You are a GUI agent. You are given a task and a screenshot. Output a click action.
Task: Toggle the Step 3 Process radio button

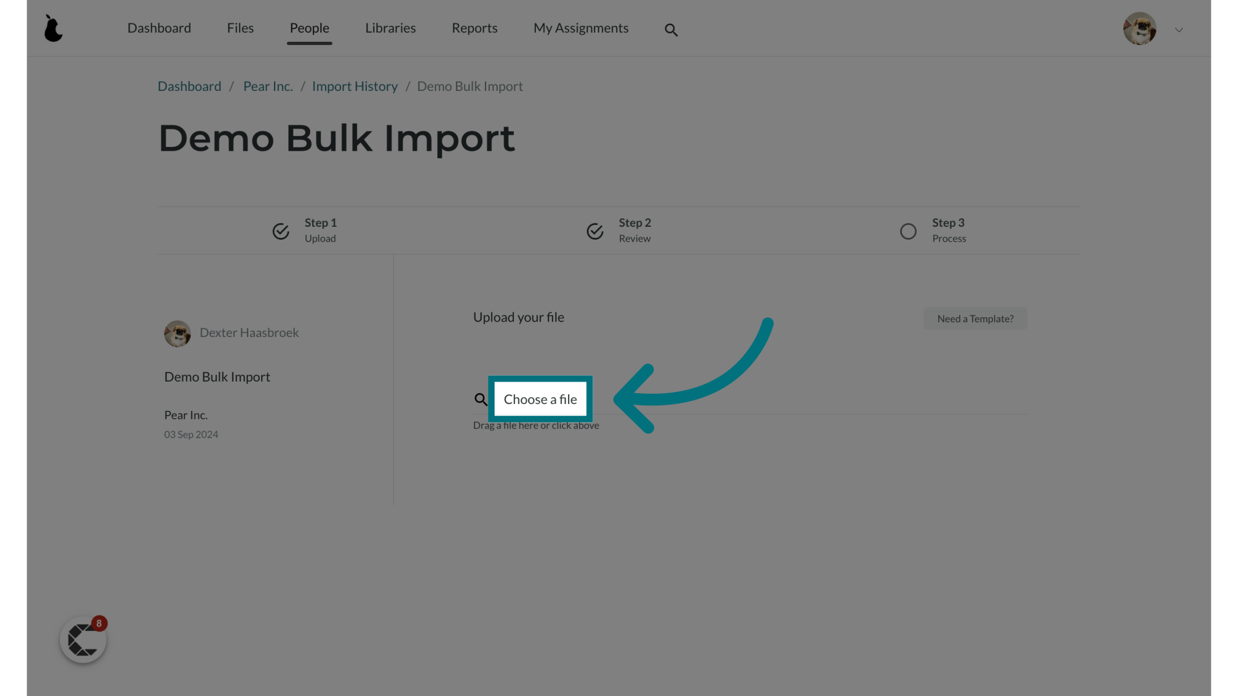tap(908, 230)
